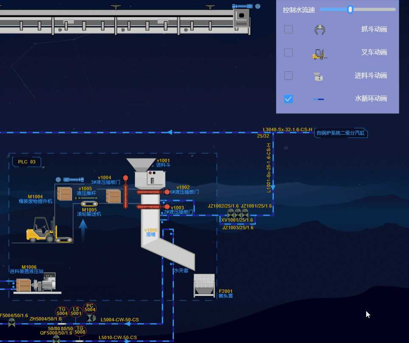The height and width of the screenshot is (343, 409).
Task: Click the F2001 窑头罩 equipment
Action: pos(204,285)
